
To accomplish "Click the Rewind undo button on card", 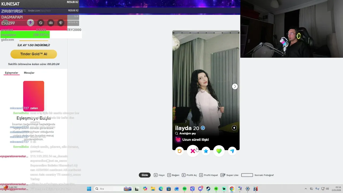I will click(x=180, y=151).
